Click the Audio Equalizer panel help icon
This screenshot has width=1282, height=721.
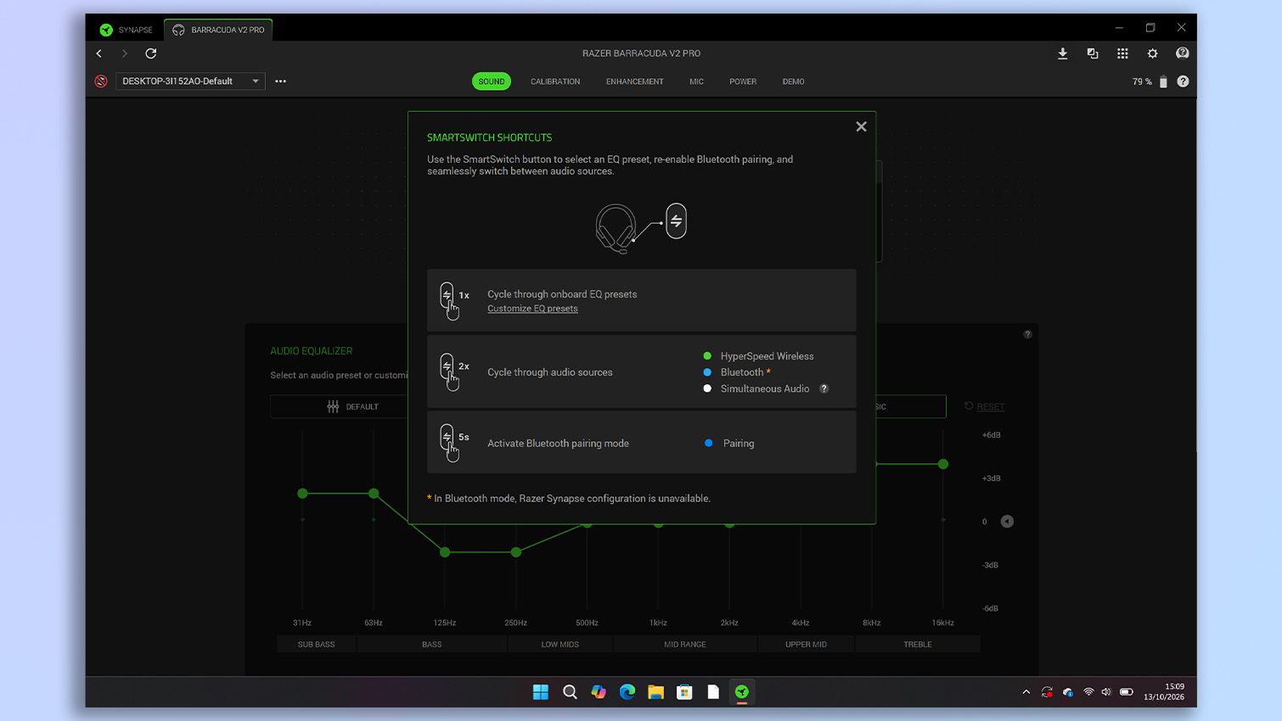[x=1027, y=334]
